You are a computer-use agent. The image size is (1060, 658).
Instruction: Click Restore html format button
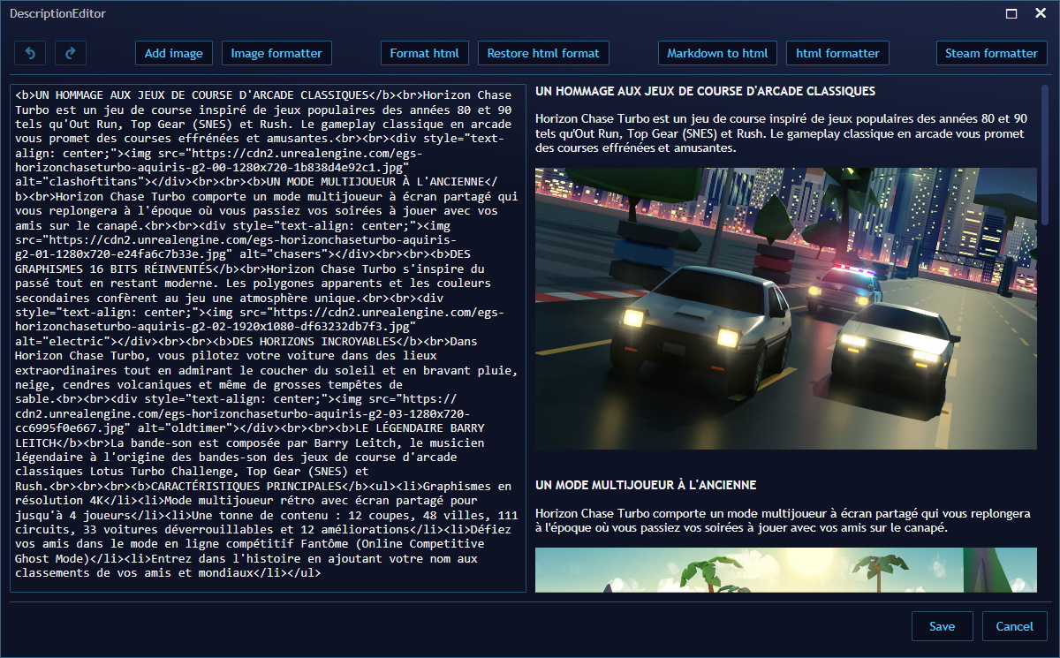coord(543,53)
